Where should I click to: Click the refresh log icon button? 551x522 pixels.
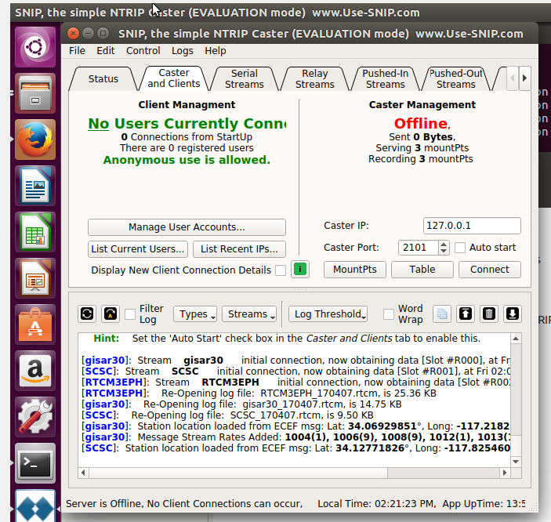(x=87, y=314)
